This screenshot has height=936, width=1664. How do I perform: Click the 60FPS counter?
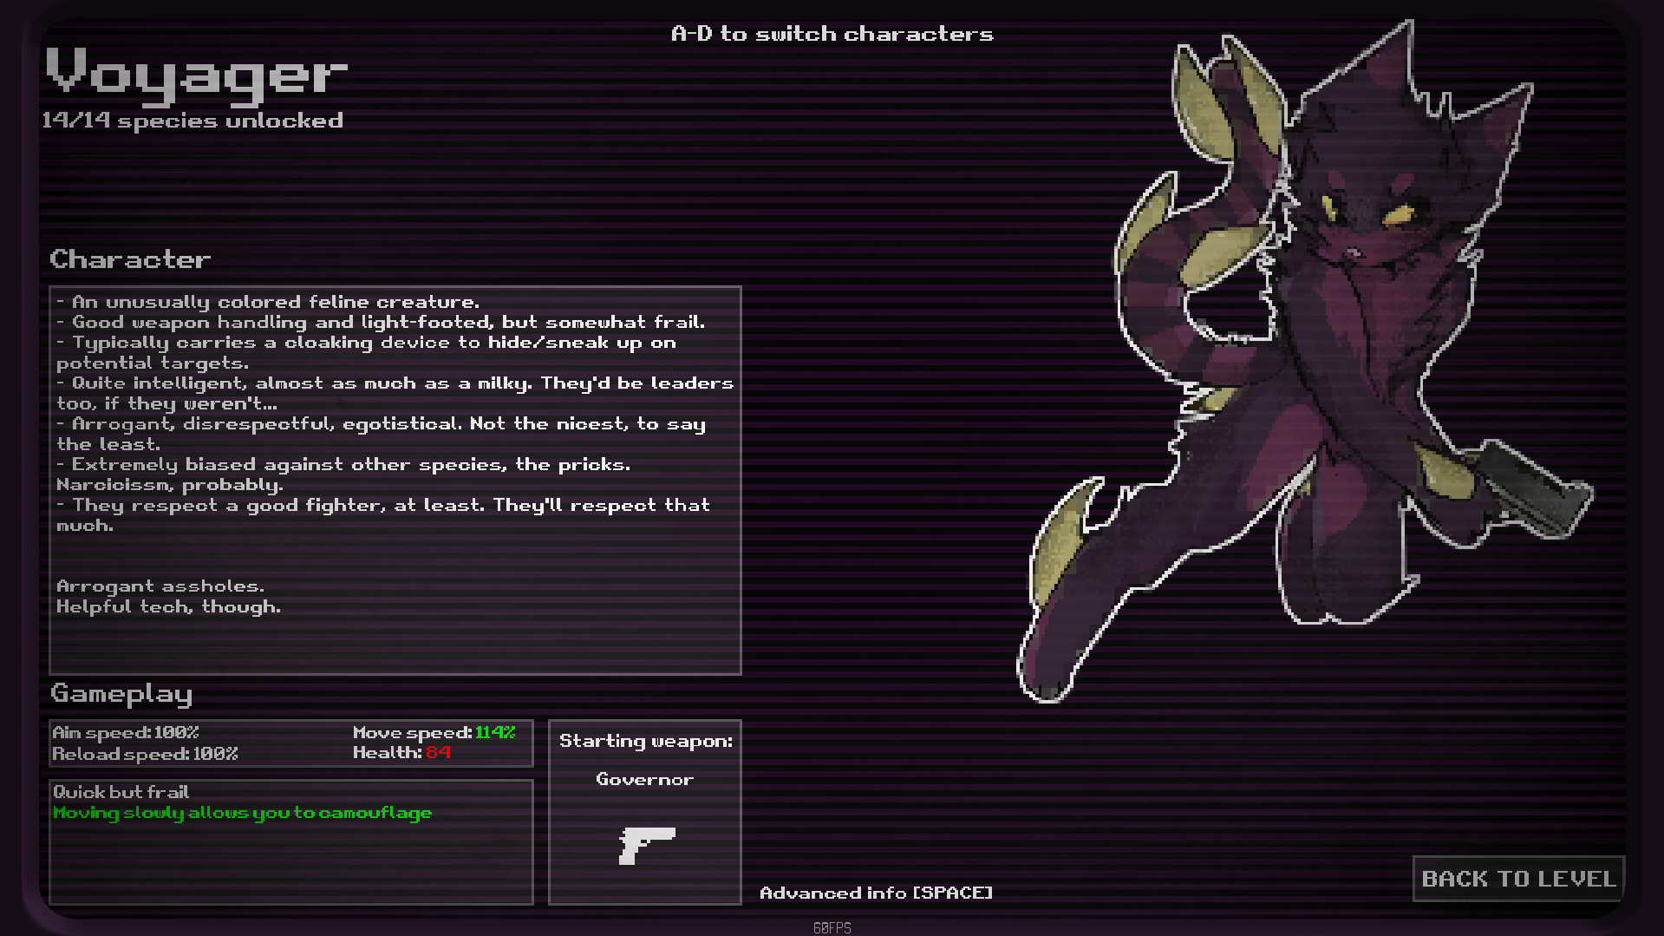pyautogui.click(x=832, y=928)
